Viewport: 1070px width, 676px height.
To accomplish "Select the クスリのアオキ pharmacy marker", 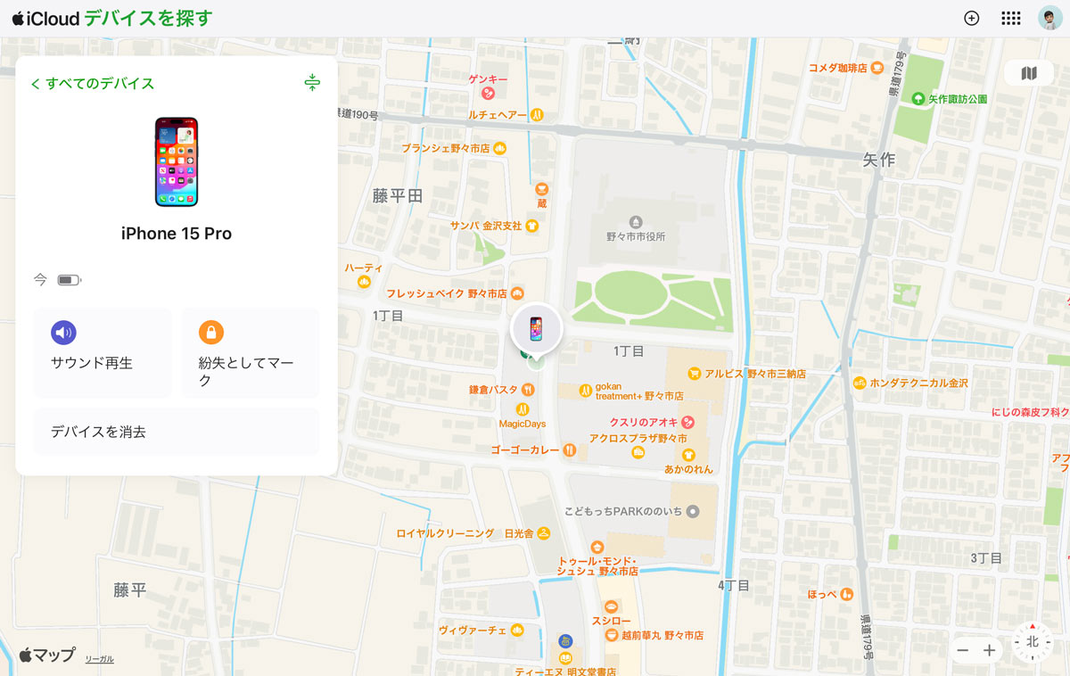I will coord(687,422).
